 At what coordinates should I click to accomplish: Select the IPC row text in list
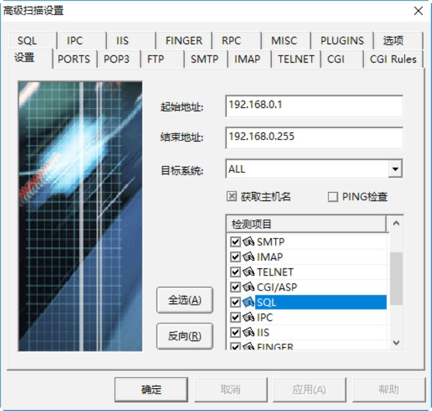[x=265, y=317]
